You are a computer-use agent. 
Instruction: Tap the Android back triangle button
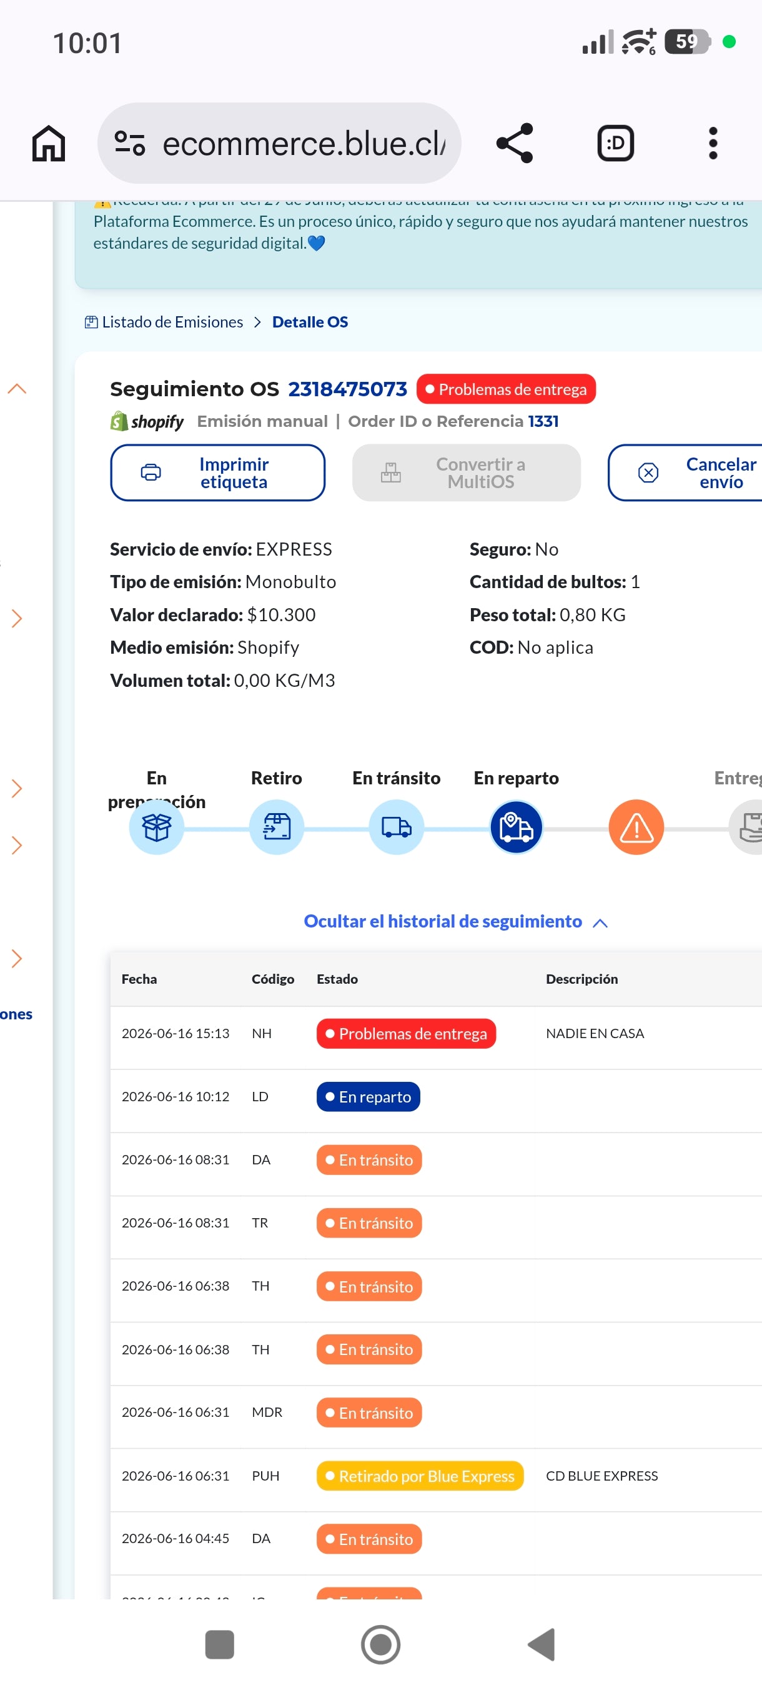pyautogui.click(x=542, y=1645)
